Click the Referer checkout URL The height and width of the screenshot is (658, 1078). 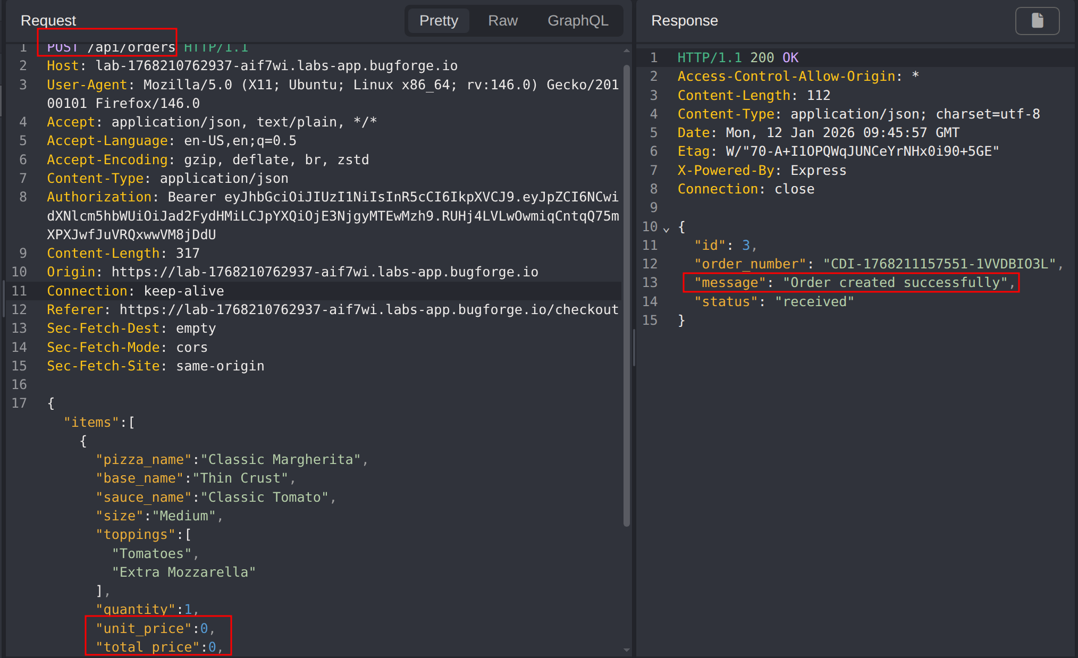pyautogui.click(x=368, y=310)
